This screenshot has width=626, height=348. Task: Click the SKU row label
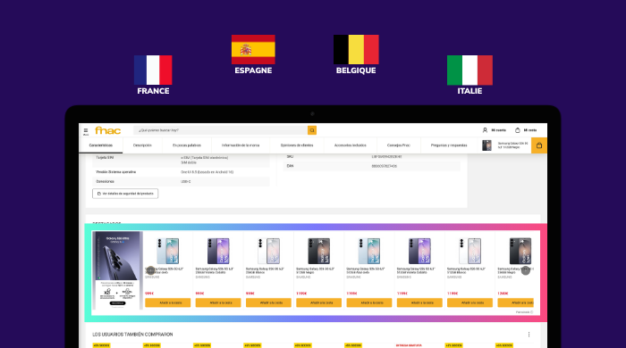(x=290, y=156)
